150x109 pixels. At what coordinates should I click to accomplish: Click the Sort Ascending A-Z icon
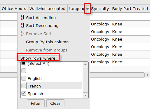pyautogui.click(x=22, y=17)
